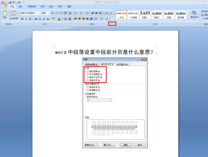Click the Cut (剪切) scissors command
Screen dimensions: 208x157
pos(12,11)
